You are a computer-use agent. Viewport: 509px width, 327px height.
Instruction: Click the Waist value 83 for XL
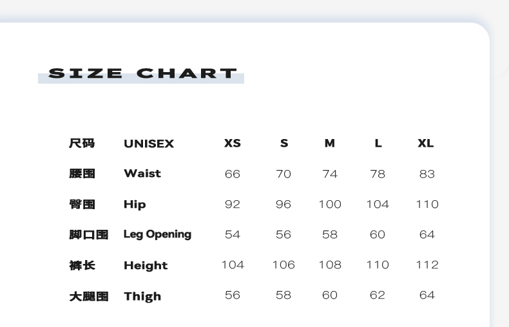pyautogui.click(x=427, y=174)
